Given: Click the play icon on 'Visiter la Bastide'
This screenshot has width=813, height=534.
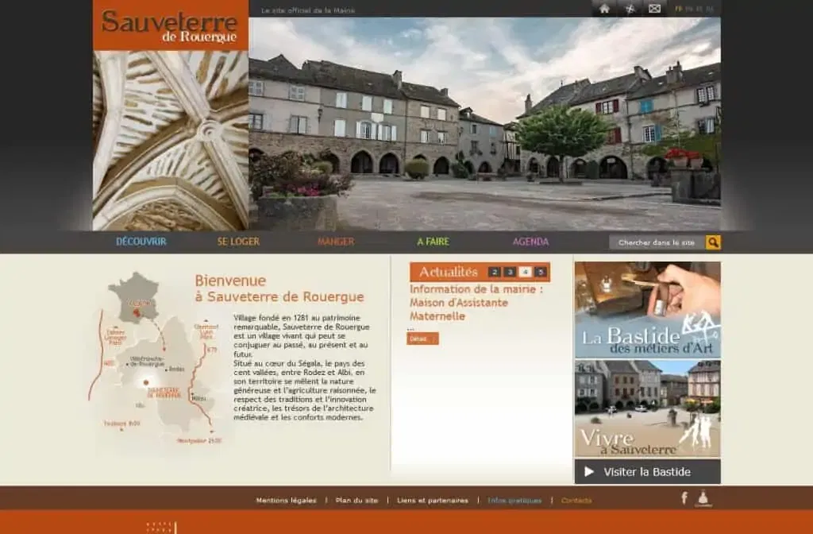Looking at the screenshot, I should pyautogui.click(x=588, y=471).
